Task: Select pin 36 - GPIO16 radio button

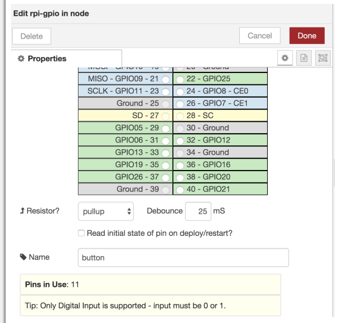Action: pos(180,165)
